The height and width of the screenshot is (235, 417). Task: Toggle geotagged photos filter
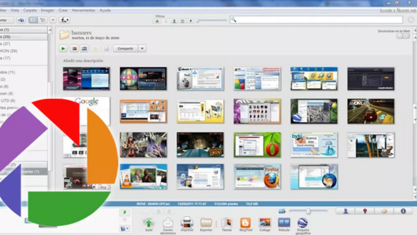click(x=190, y=21)
